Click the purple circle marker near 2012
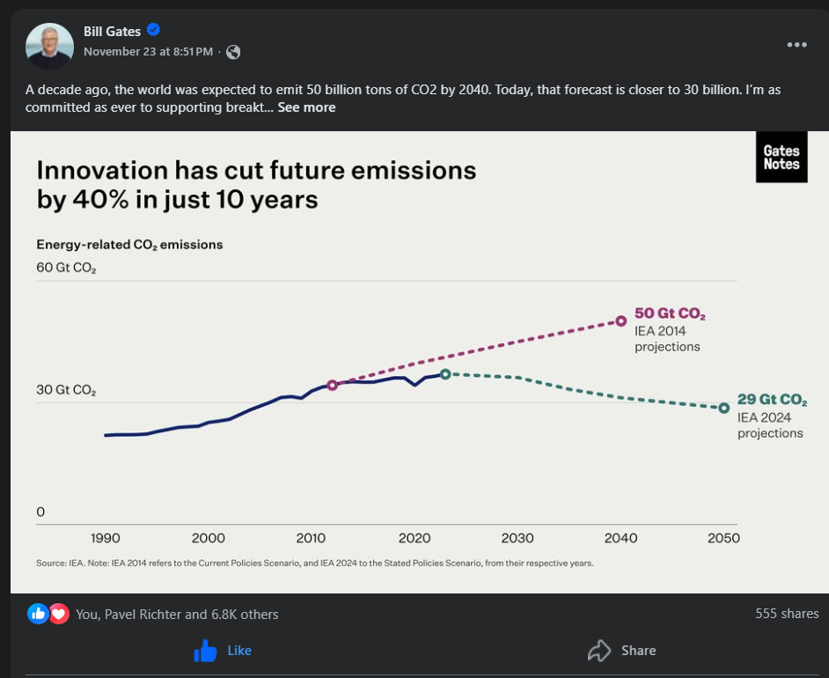Screen dimensions: 829x678 tap(332, 385)
